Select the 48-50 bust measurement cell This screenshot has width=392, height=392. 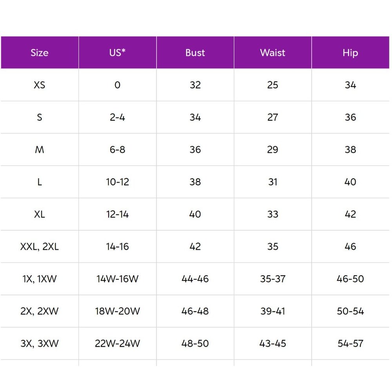click(x=195, y=344)
